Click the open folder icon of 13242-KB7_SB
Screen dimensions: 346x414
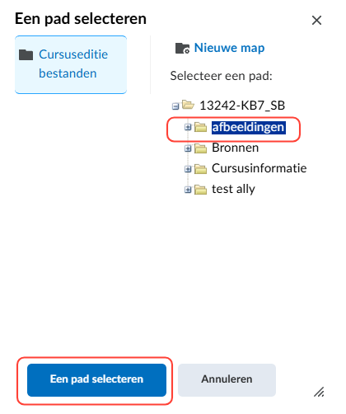[188, 105]
